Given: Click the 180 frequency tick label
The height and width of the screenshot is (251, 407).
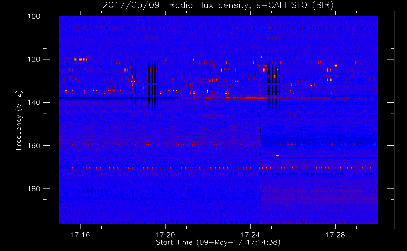Looking at the screenshot, I should (x=34, y=189).
